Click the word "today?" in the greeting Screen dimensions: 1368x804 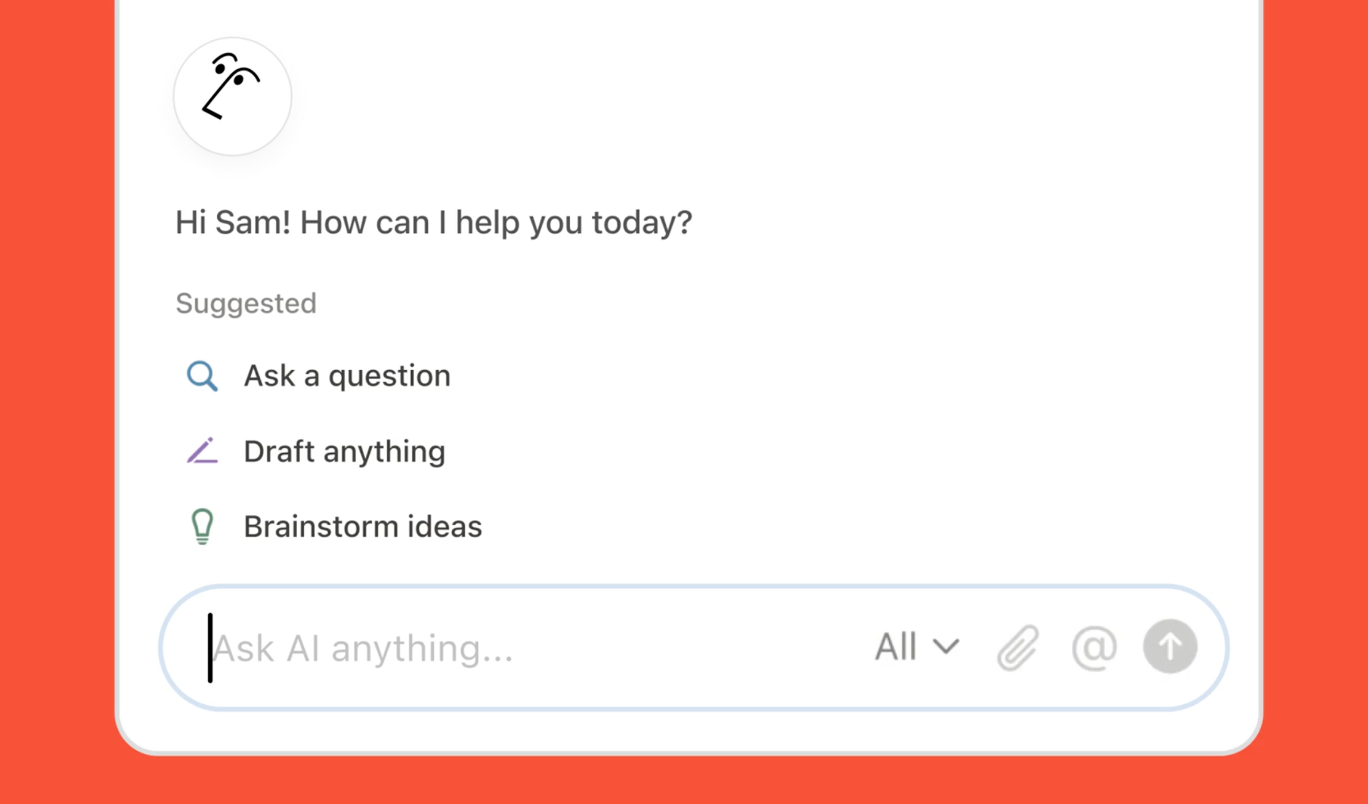(x=642, y=223)
